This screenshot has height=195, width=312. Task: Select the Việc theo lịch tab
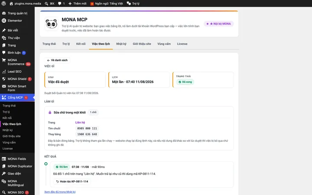pyautogui.click(x=101, y=44)
